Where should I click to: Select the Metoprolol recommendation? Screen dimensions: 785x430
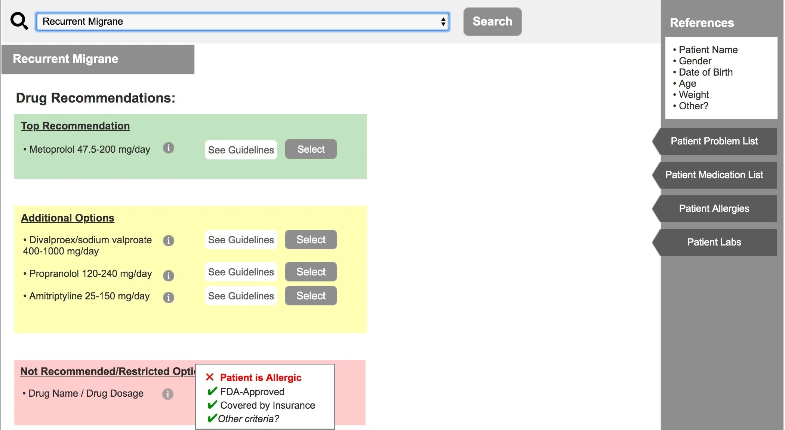[x=311, y=149]
